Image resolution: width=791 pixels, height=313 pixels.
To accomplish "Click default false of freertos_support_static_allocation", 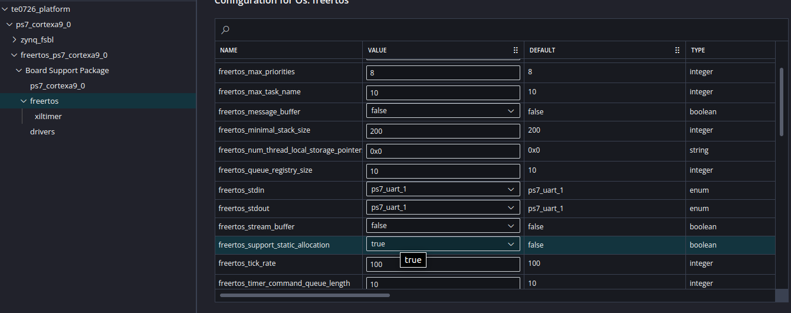I will pos(605,245).
